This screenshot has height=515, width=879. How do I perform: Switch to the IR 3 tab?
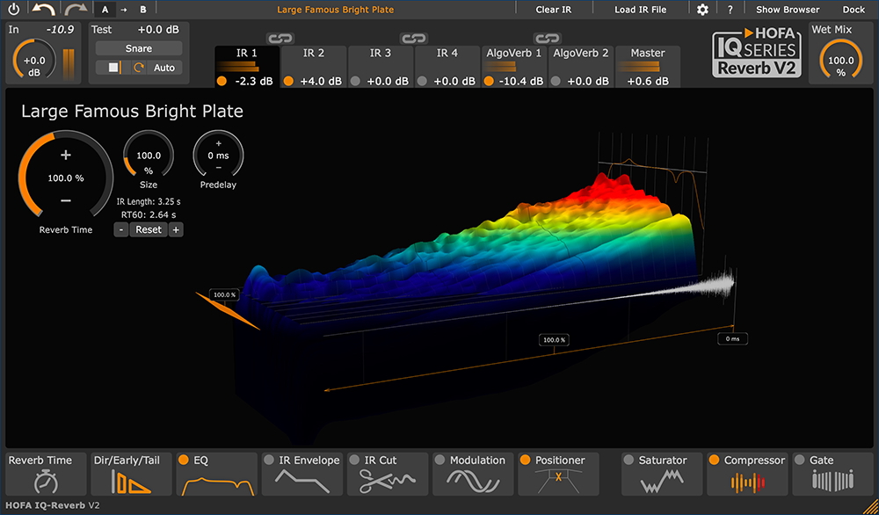click(x=381, y=54)
